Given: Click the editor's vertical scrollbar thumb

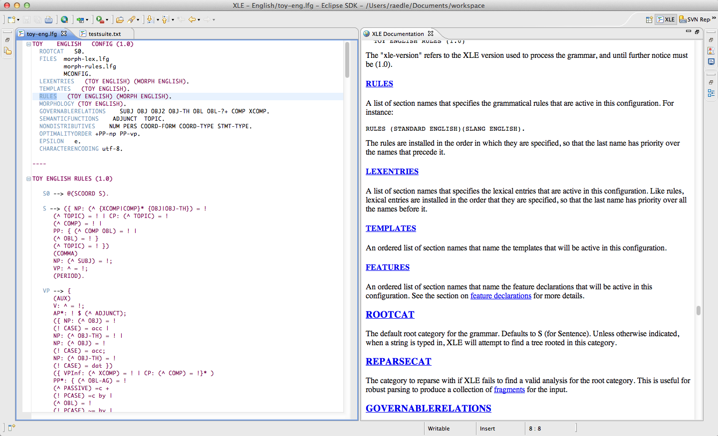Looking at the screenshot, I should point(347,59).
